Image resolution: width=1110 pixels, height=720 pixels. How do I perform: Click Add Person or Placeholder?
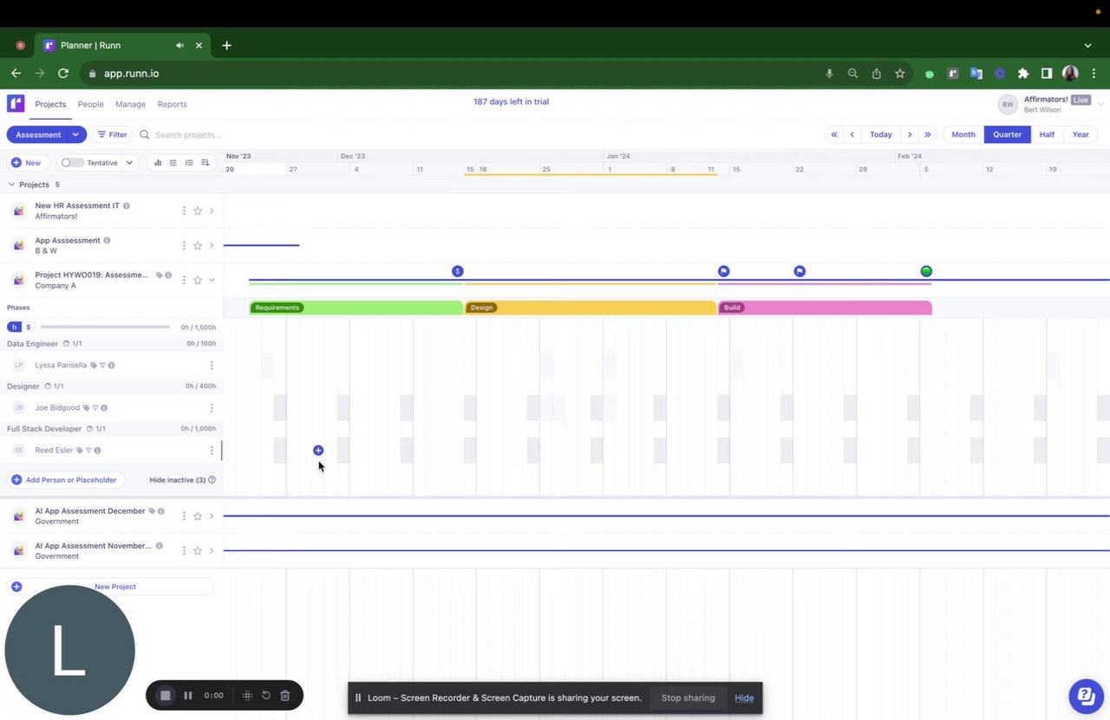point(64,480)
